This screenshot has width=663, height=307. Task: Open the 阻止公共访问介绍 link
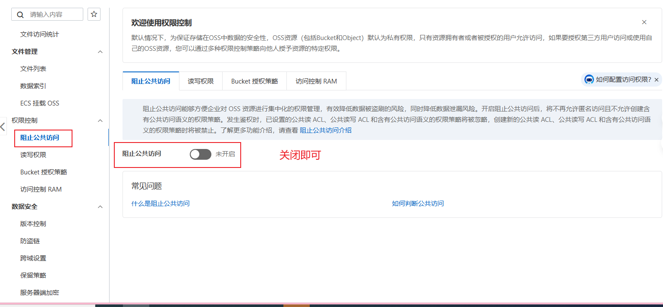[326, 130]
